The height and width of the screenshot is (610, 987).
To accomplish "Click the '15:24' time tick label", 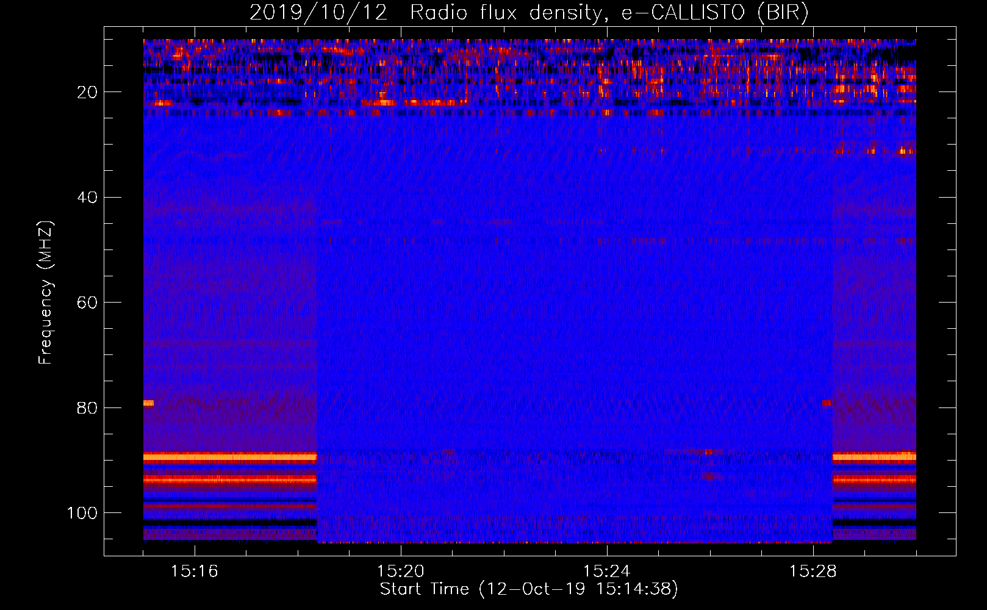I will click(x=607, y=572).
